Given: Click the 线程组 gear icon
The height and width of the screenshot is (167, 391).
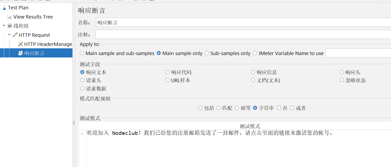Looking at the screenshot, I should [10, 26].
